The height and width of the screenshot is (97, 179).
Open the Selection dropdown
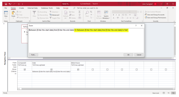(x=54, y=12)
